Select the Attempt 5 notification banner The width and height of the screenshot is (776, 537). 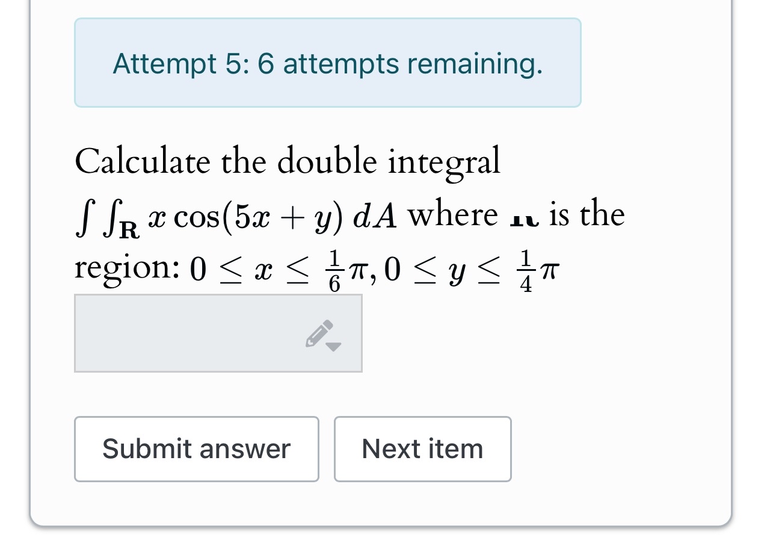coord(328,62)
